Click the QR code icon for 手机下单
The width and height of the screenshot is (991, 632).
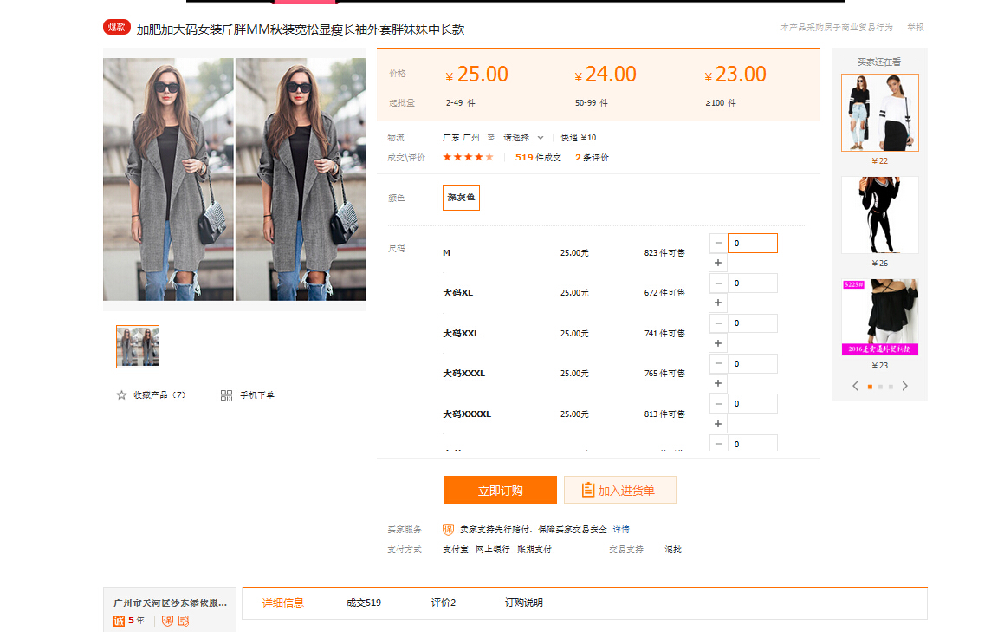[226, 395]
